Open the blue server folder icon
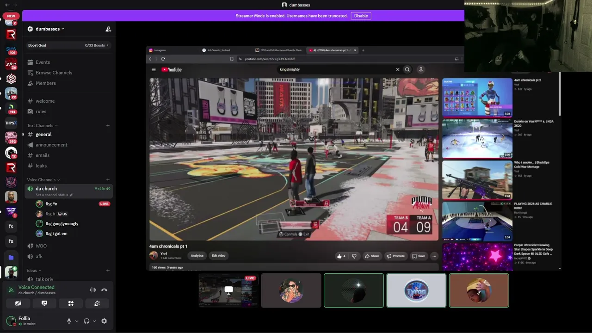The image size is (592, 333). click(x=11, y=258)
